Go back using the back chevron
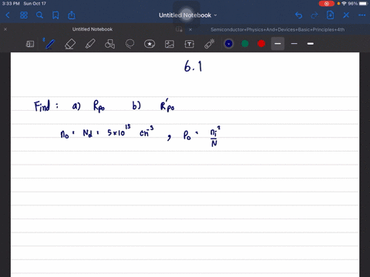Image resolution: width=370 pixels, height=277 pixels. (8, 15)
